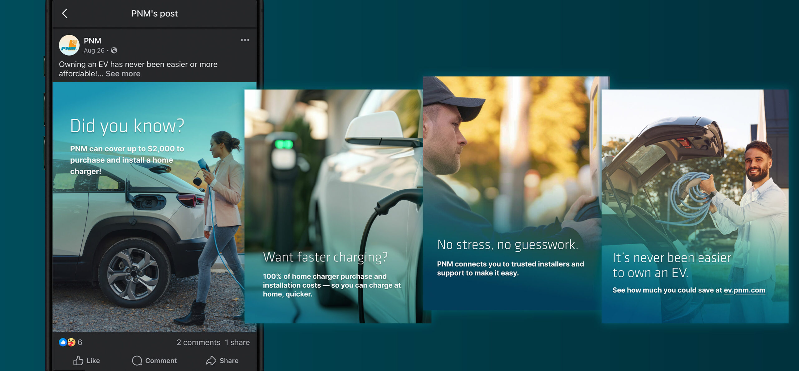The image size is (799, 371).
Task: Click the Aug 26 post date
Action: [x=94, y=51]
